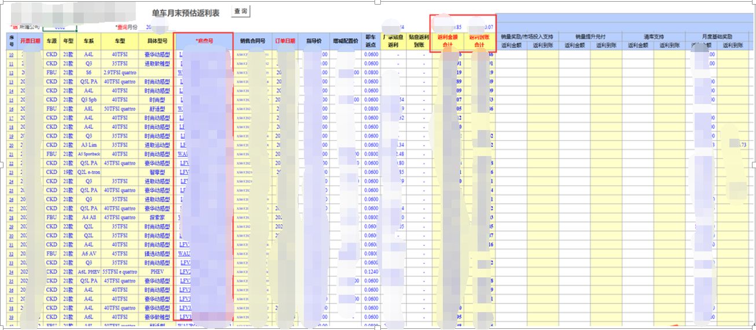Select the A3 Lim car series cell
This screenshot has width=756, height=330.
(89, 144)
